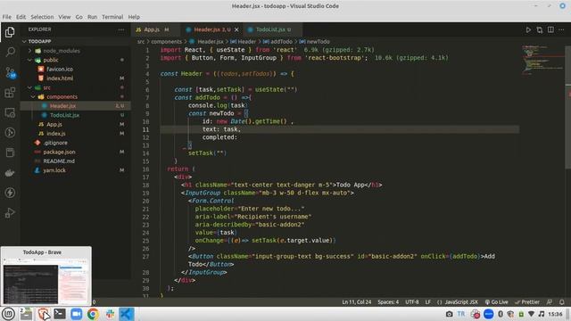The height and width of the screenshot is (321, 571).
Task: Open yarn.lock in the explorer
Action: pyautogui.click(x=54, y=170)
